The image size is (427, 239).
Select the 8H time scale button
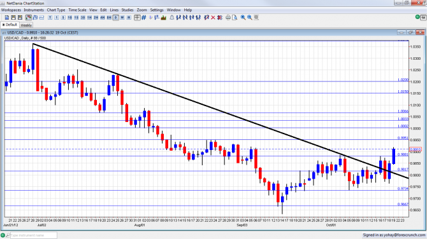pos(109,17)
